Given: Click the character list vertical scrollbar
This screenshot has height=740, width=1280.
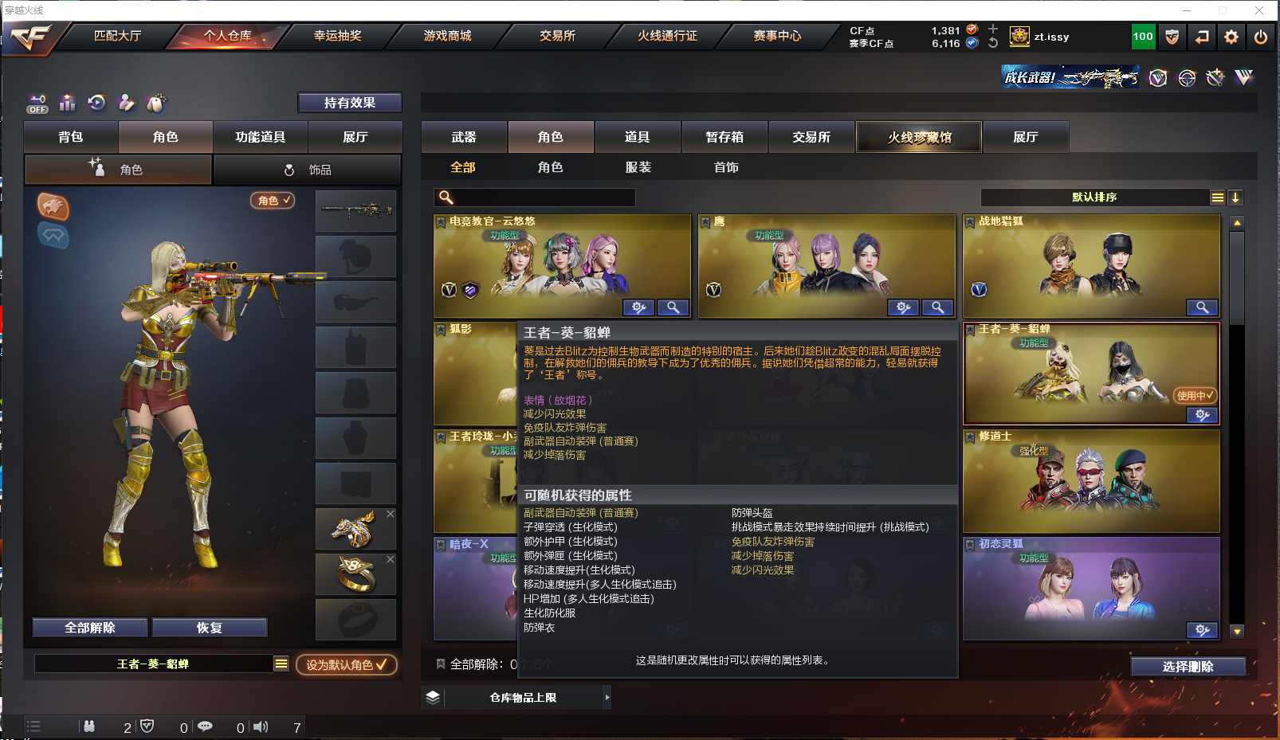Looking at the screenshot, I should (x=1237, y=427).
